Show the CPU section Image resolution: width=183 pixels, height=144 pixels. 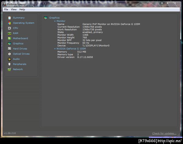(x=16, y=28)
